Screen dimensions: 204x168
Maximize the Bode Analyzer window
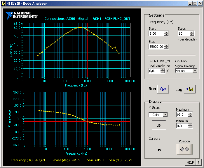pos(195,3)
